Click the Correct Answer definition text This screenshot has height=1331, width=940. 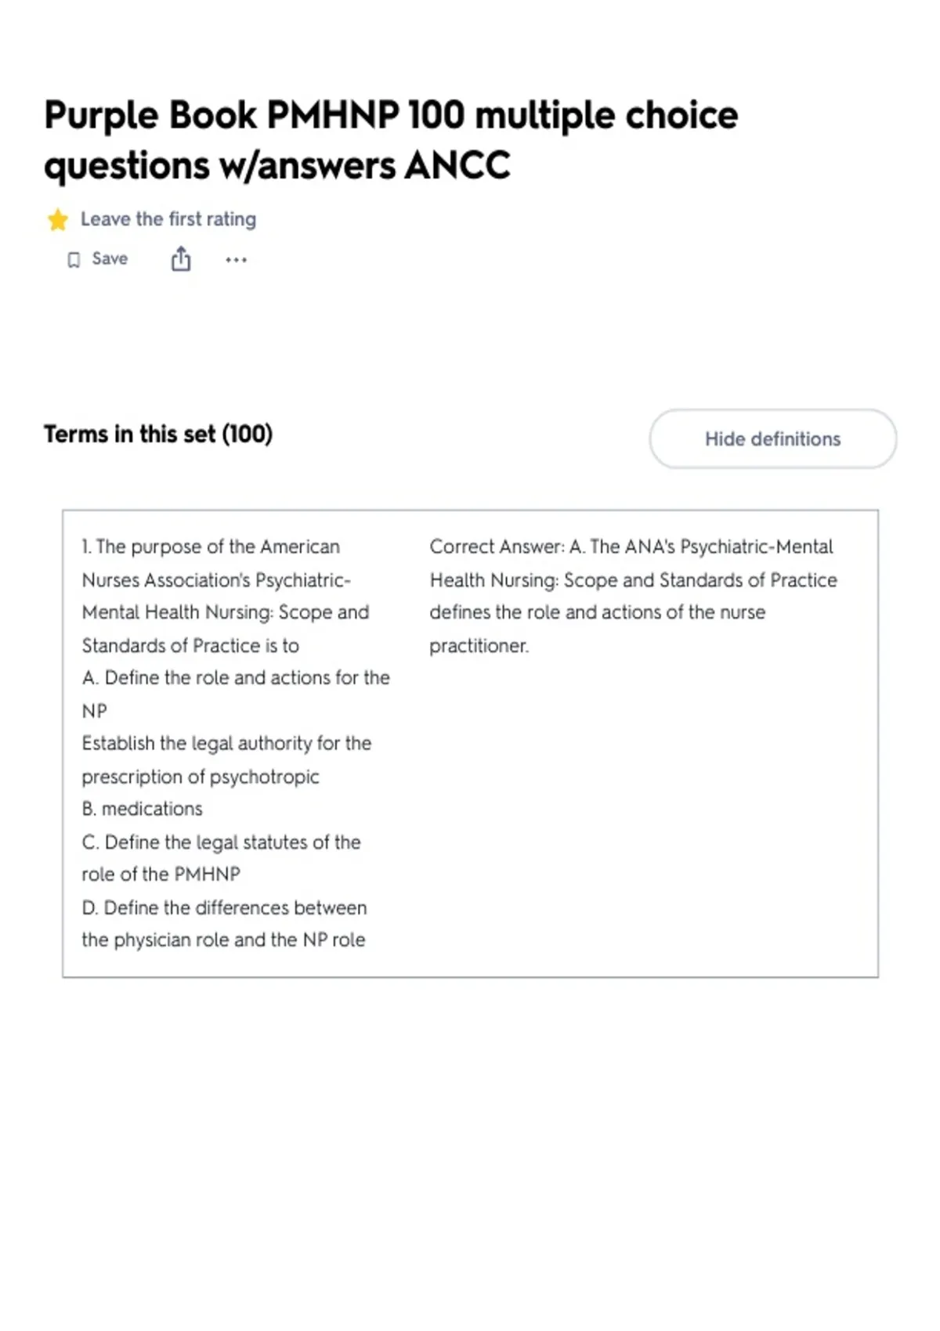tap(633, 596)
